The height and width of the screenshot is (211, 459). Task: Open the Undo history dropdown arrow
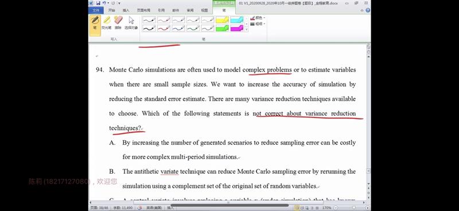pyautogui.click(x=108, y=3)
